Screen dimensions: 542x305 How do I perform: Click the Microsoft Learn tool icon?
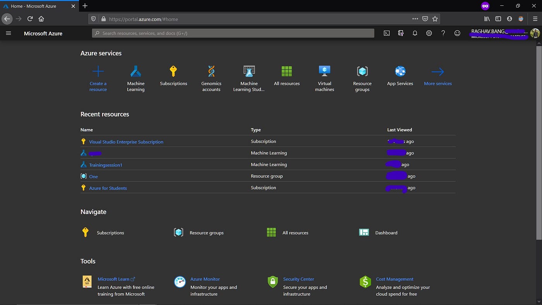click(87, 282)
